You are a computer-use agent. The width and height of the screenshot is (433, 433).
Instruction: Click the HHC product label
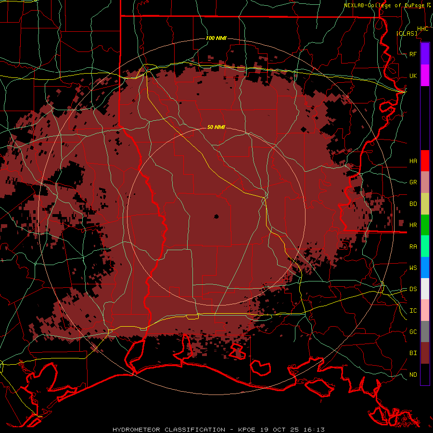pos(422,29)
